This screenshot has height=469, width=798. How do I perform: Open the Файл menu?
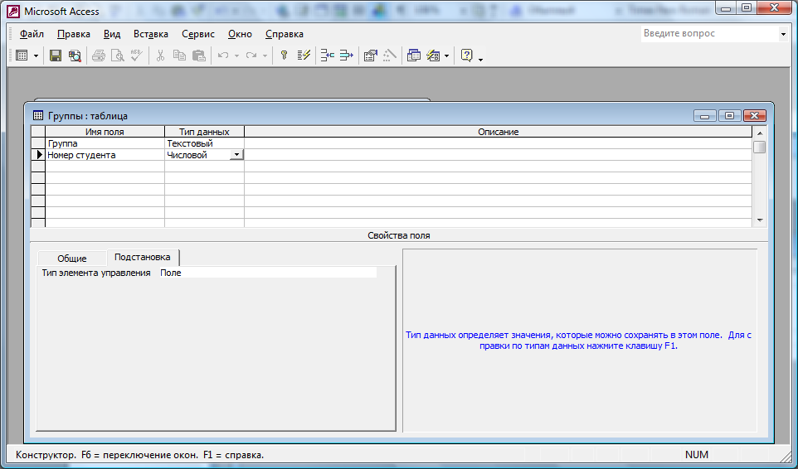(32, 34)
